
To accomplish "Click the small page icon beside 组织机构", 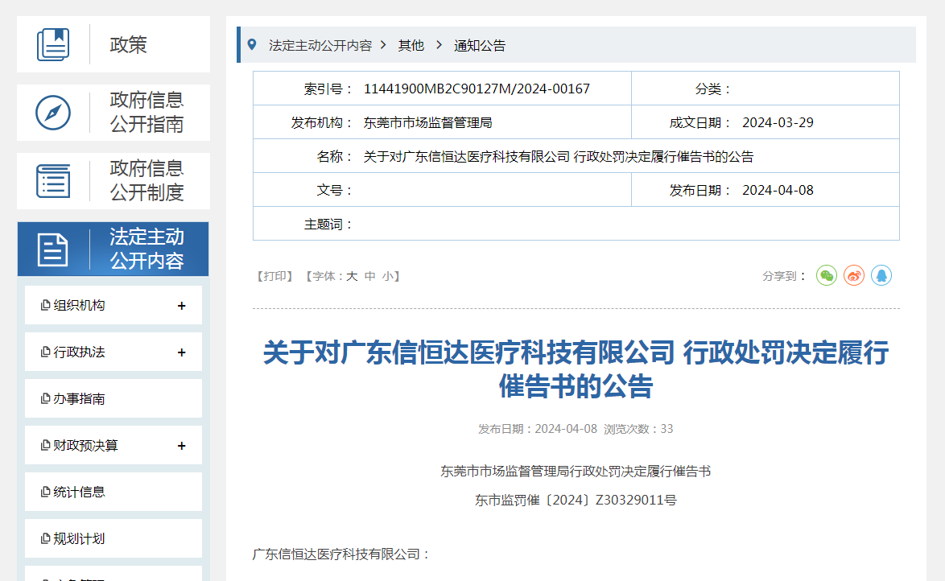I will click(45, 305).
